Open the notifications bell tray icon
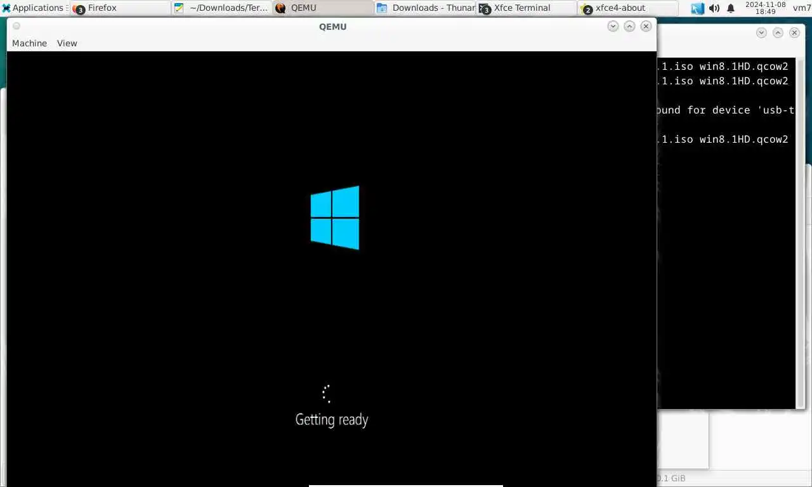Image resolution: width=812 pixels, height=487 pixels. pyautogui.click(x=731, y=8)
